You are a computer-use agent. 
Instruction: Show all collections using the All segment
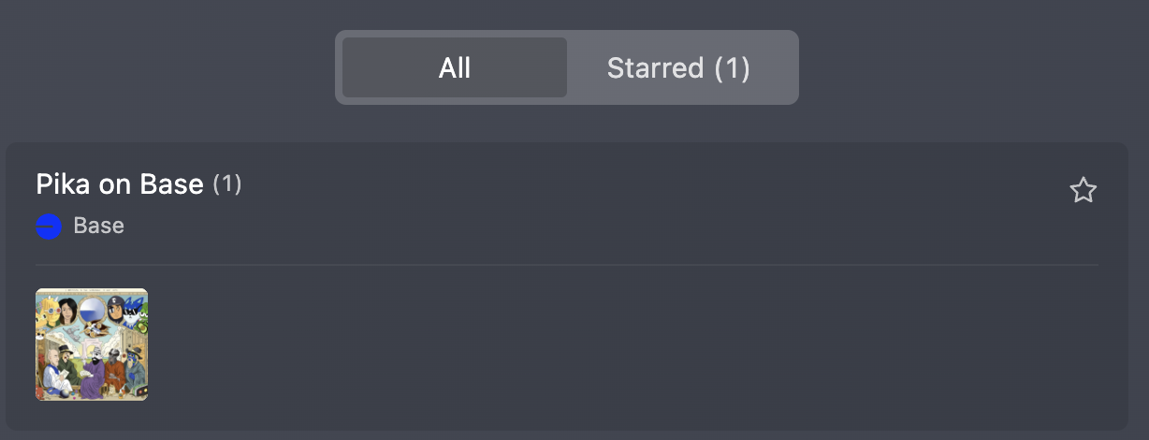455,67
